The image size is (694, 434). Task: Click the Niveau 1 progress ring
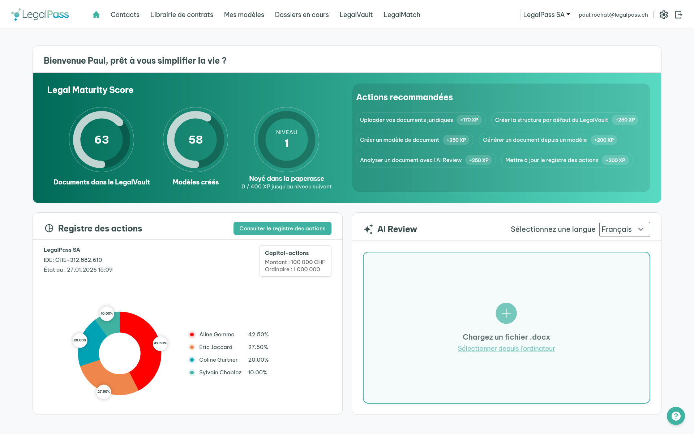point(287,140)
